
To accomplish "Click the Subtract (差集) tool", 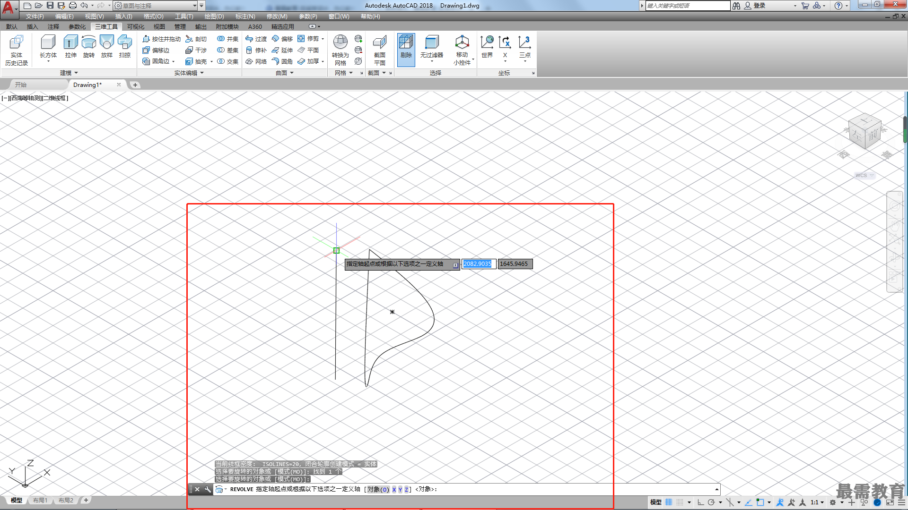I will click(x=227, y=50).
